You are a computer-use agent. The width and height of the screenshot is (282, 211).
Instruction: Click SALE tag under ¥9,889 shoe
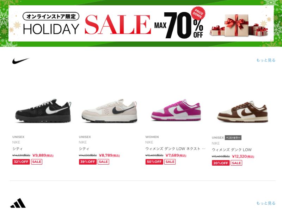click(x=37, y=162)
